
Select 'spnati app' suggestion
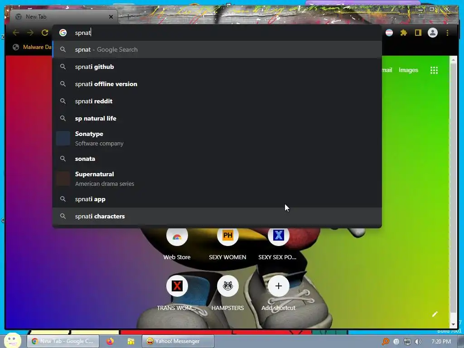tap(217, 199)
